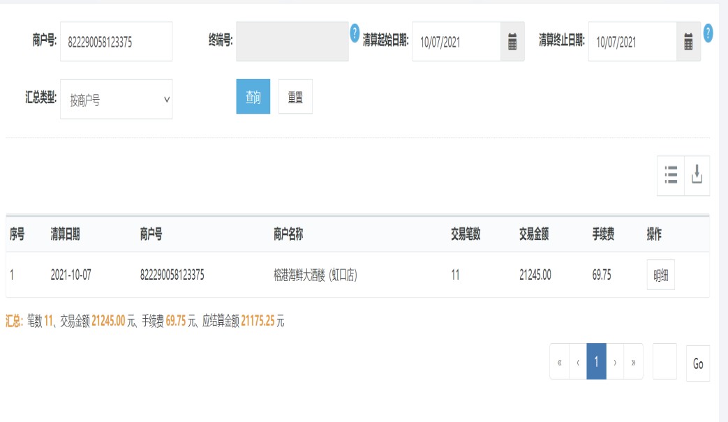Click the 查询 search button
This screenshot has width=728, height=422.
click(253, 97)
